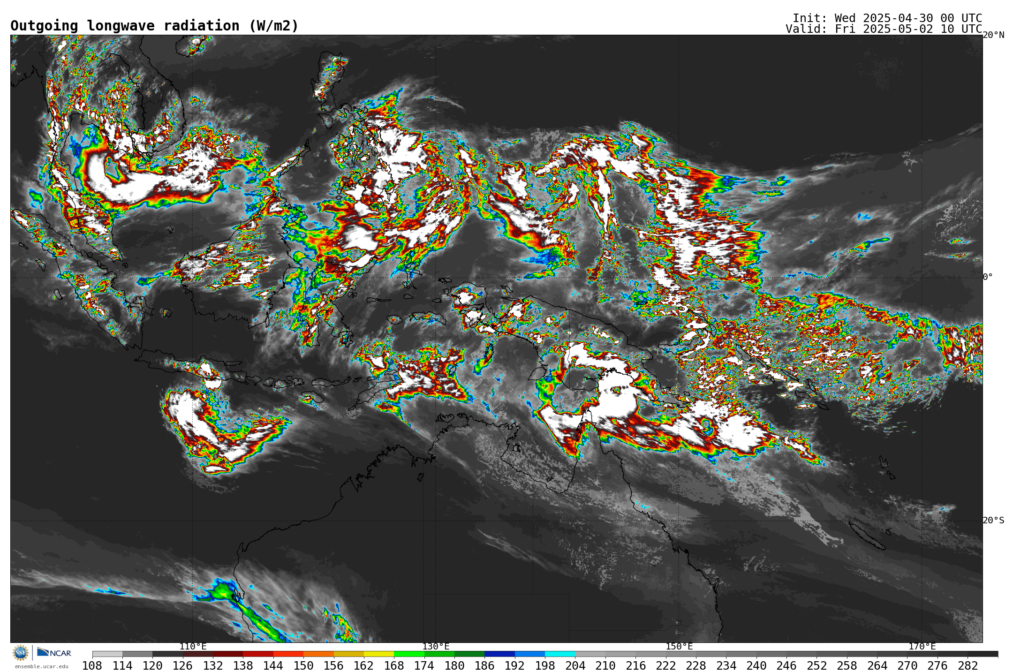Screen dimensions: 1013x672
Task: Click the colorbar tick label 120
Action: click(x=152, y=666)
